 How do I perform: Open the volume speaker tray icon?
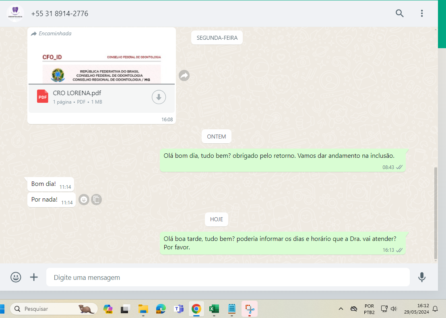coord(394,309)
